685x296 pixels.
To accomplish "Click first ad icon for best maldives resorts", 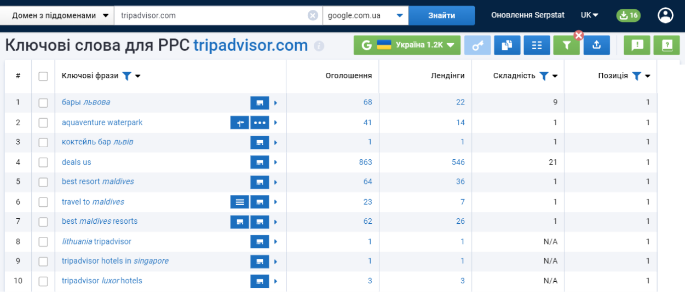I will pyautogui.click(x=239, y=222).
